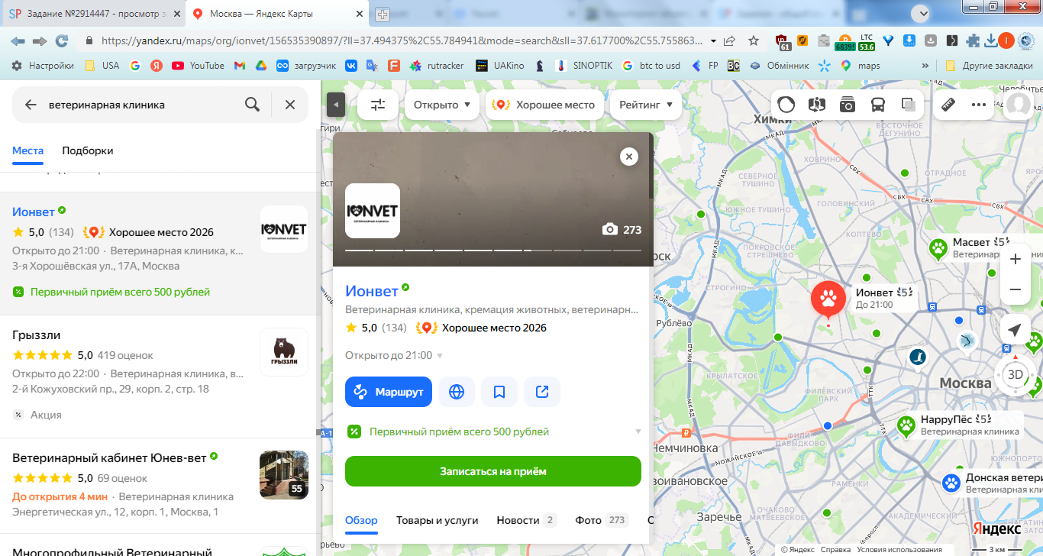This screenshot has height=556, width=1043.
Task: Click the Ионвет red paw map pin
Action: [x=828, y=299]
